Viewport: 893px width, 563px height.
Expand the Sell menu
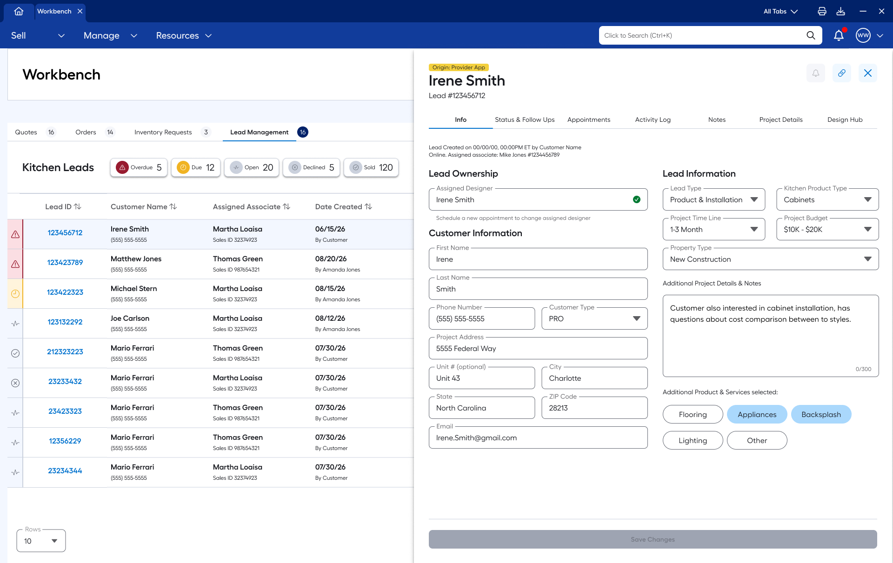pos(38,35)
